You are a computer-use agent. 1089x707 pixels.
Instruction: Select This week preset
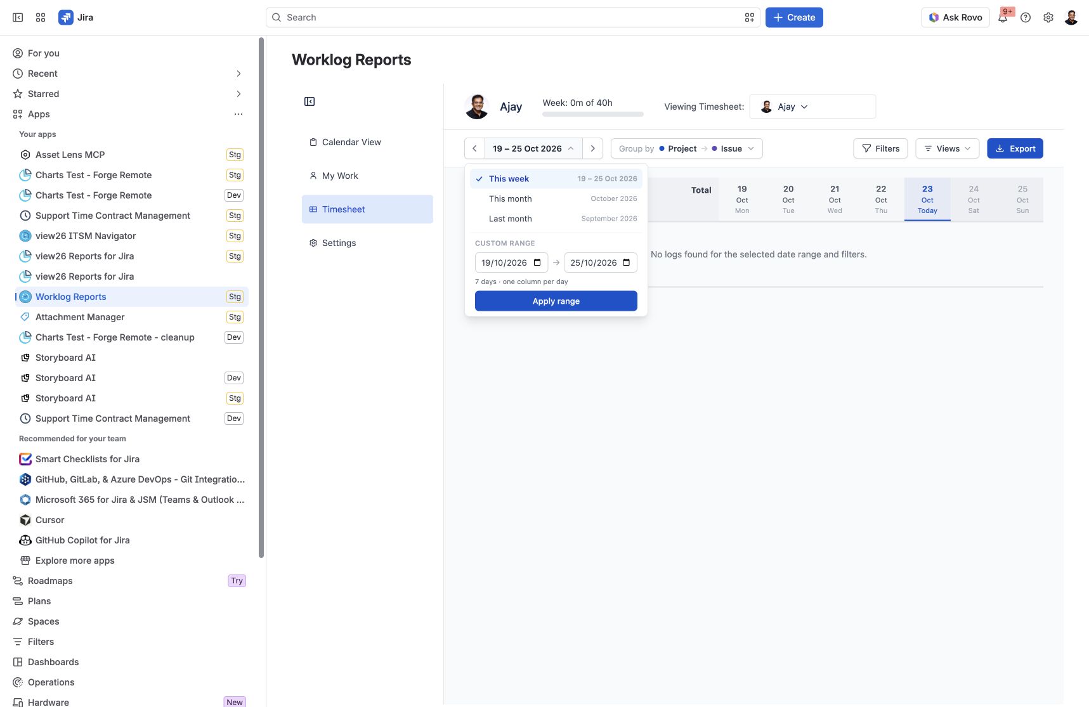point(556,179)
